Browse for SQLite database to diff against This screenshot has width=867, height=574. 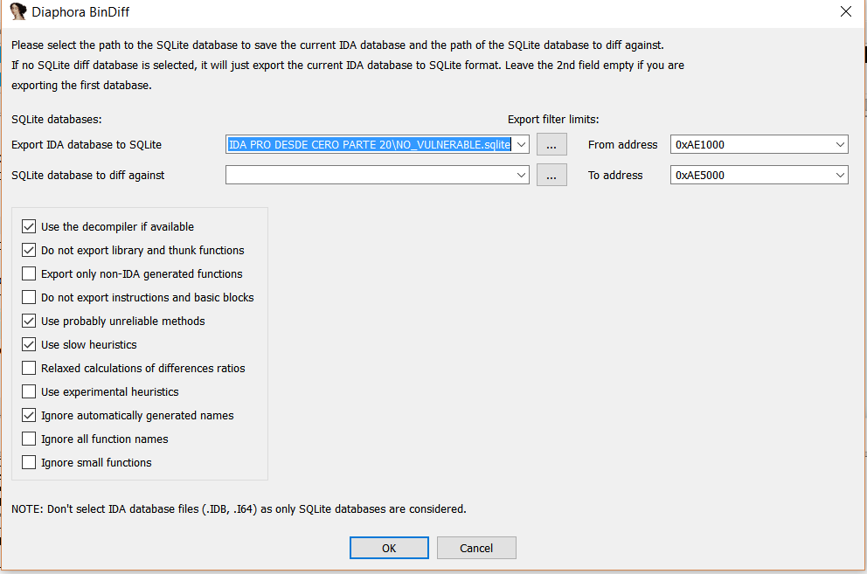click(x=551, y=175)
